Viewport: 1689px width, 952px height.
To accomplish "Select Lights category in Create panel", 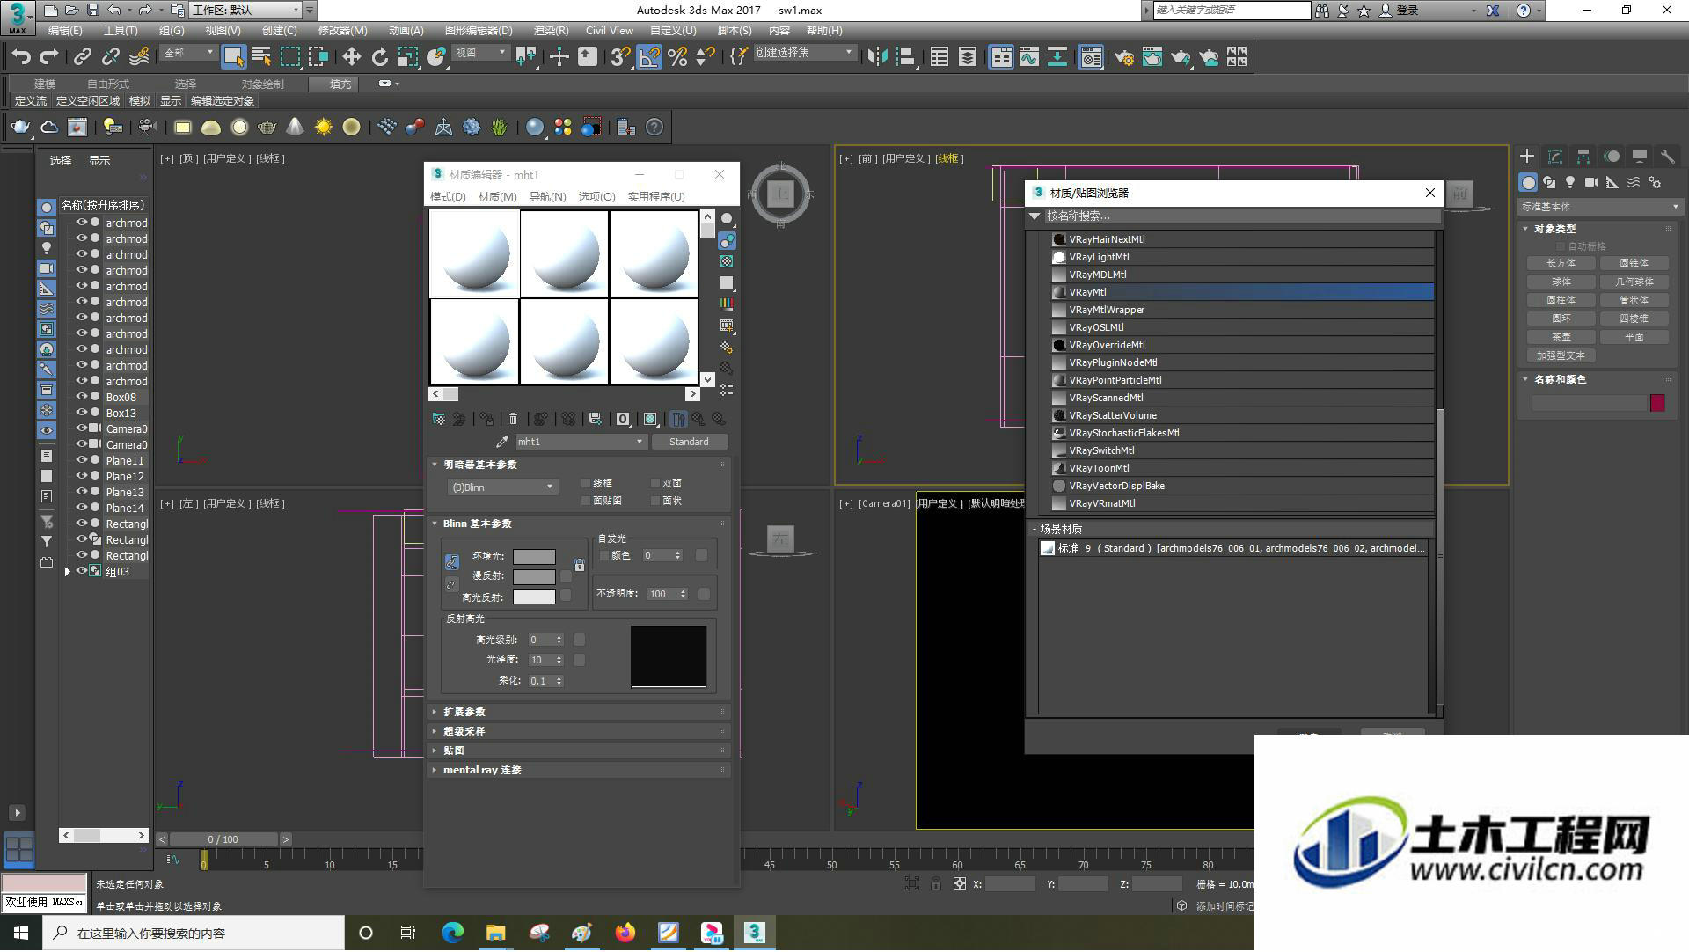I will [x=1570, y=182].
